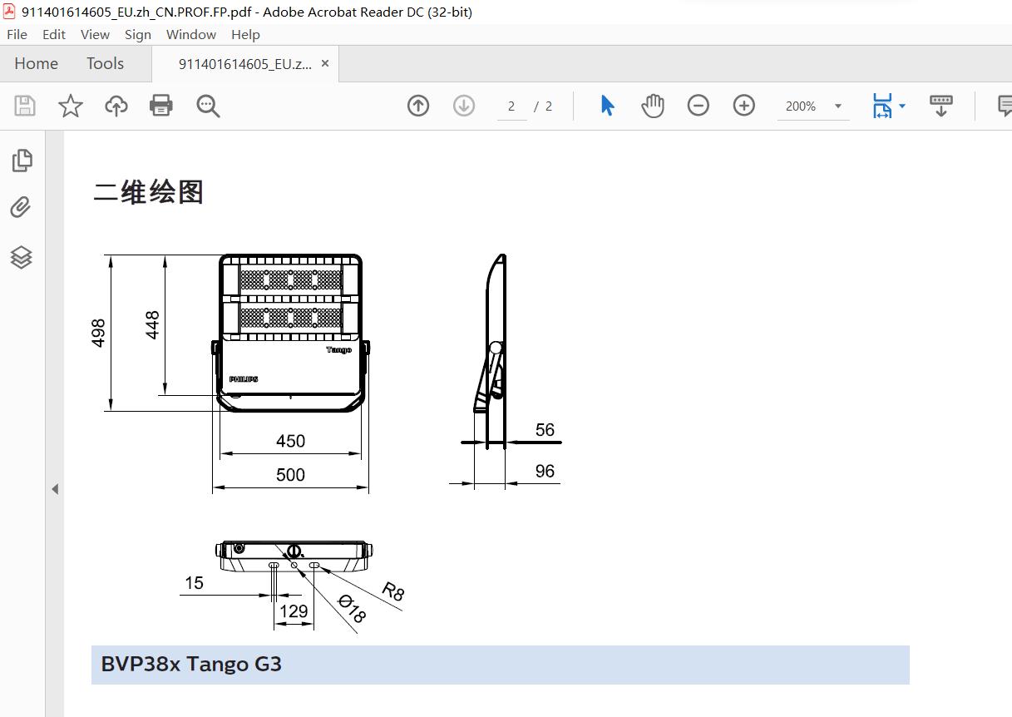The width and height of the screenshot is (1012, 717).
Task: Go to previous page arrow
Action: tap(418, 106)
